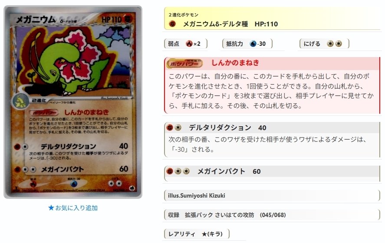Viewport: 385px width, 243px height.
Task: Click the first colorless retreat cost icon
Action: [330, 44]
